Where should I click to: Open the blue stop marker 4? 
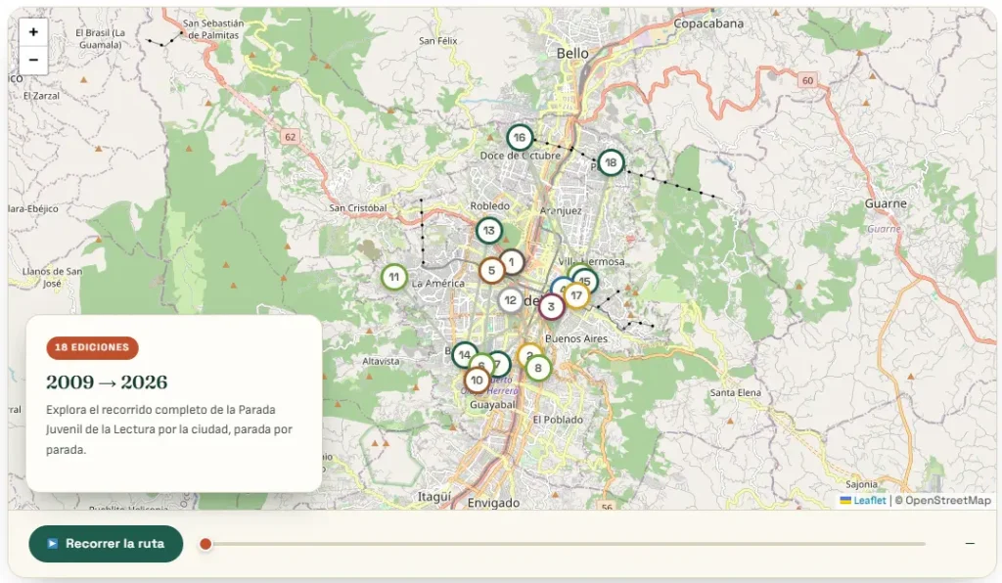(x=560, y=286)
